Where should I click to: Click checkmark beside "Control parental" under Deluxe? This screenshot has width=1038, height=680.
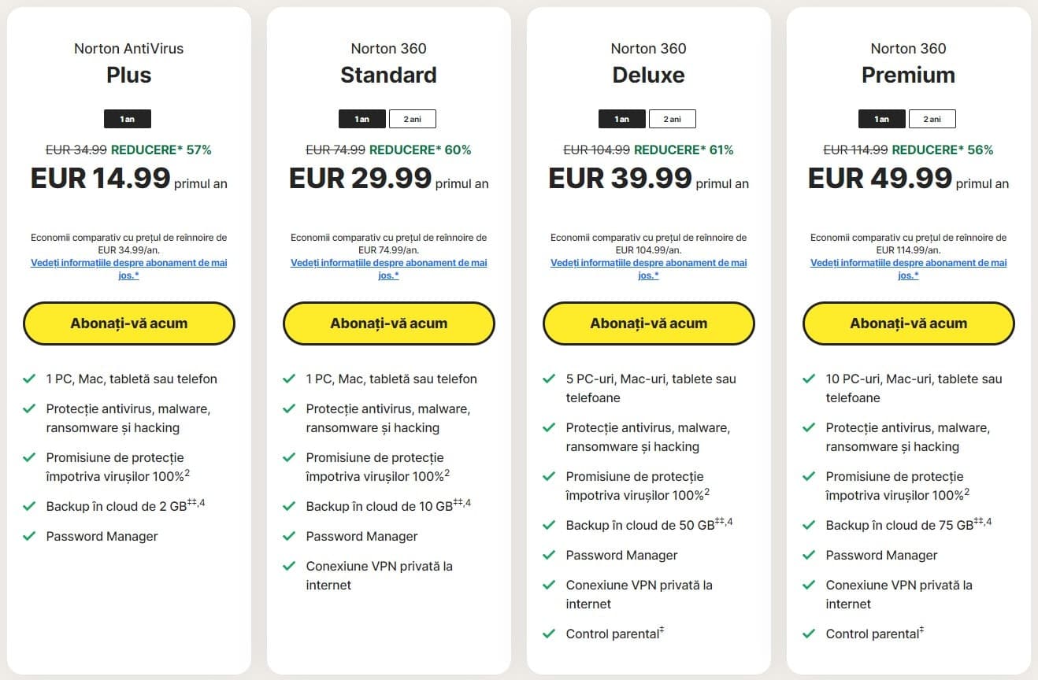coord(548,634)
